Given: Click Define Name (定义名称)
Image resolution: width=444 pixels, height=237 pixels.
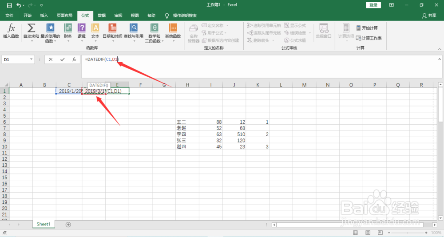Looking at the screenshot, I should tap(215, 25).
